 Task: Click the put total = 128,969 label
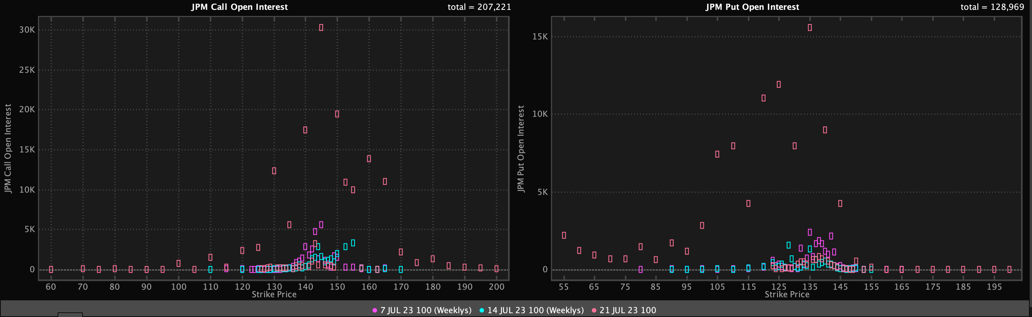click(x=992, y=7)
